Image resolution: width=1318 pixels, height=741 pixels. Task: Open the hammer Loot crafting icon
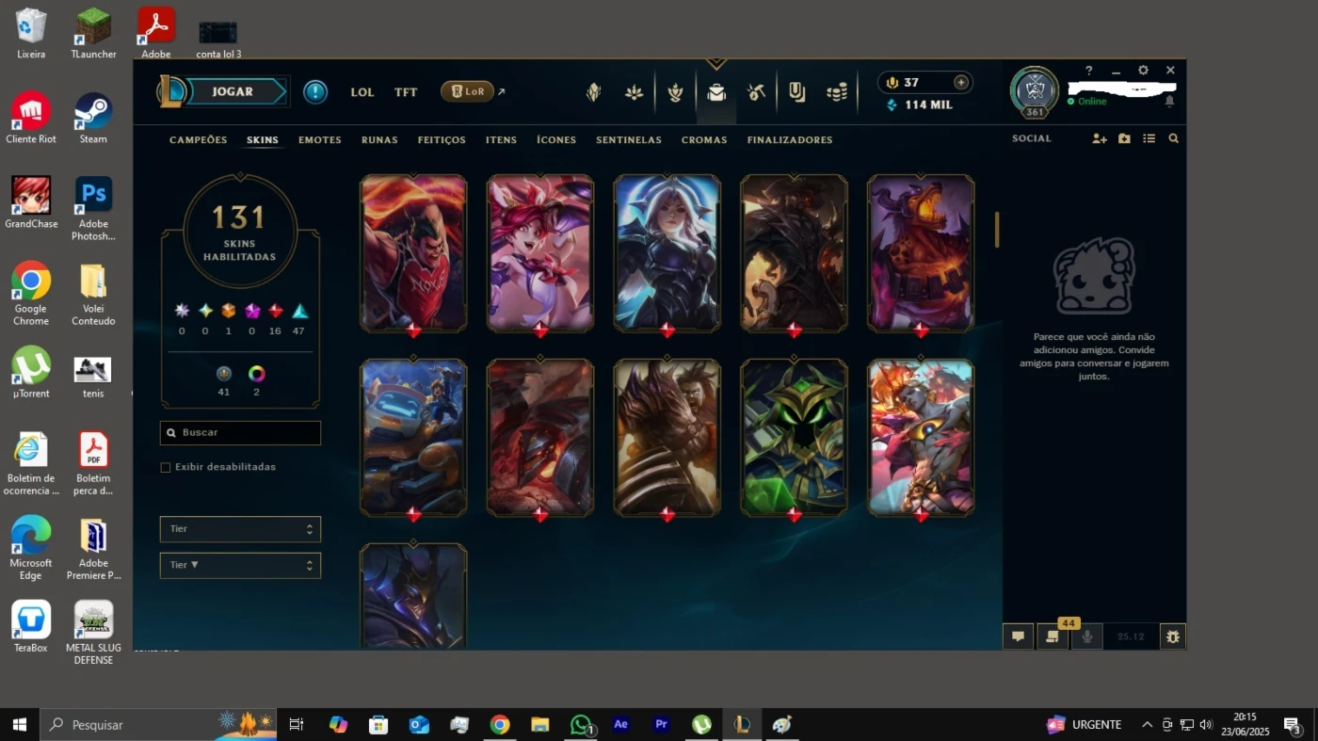pyautogui.click(x=756, y=92)
